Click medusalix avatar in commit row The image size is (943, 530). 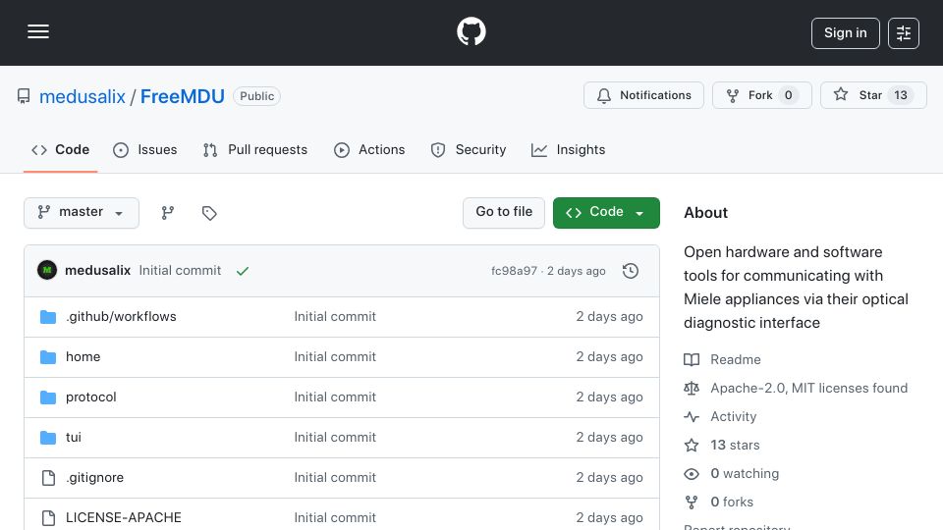click(47, 271)
